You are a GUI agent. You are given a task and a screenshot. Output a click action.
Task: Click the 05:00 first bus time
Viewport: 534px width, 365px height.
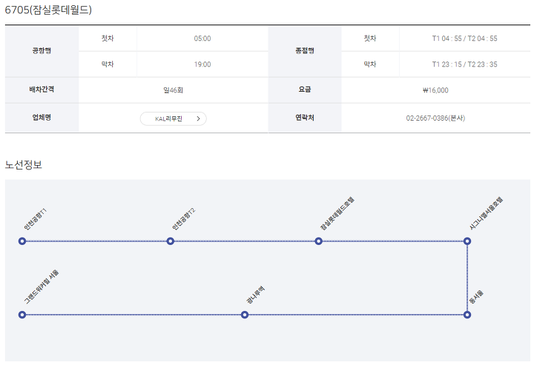[x=202, y=38]
